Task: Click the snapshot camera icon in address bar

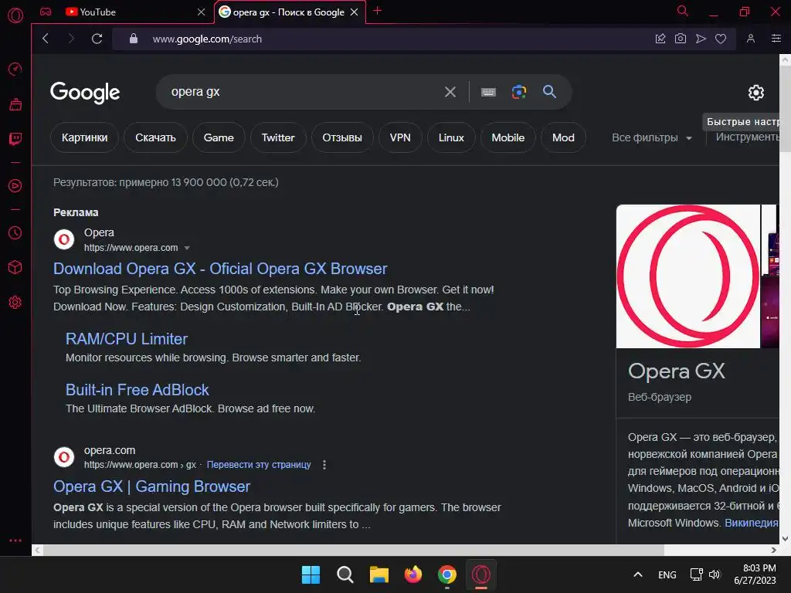Action: [681, 39]
